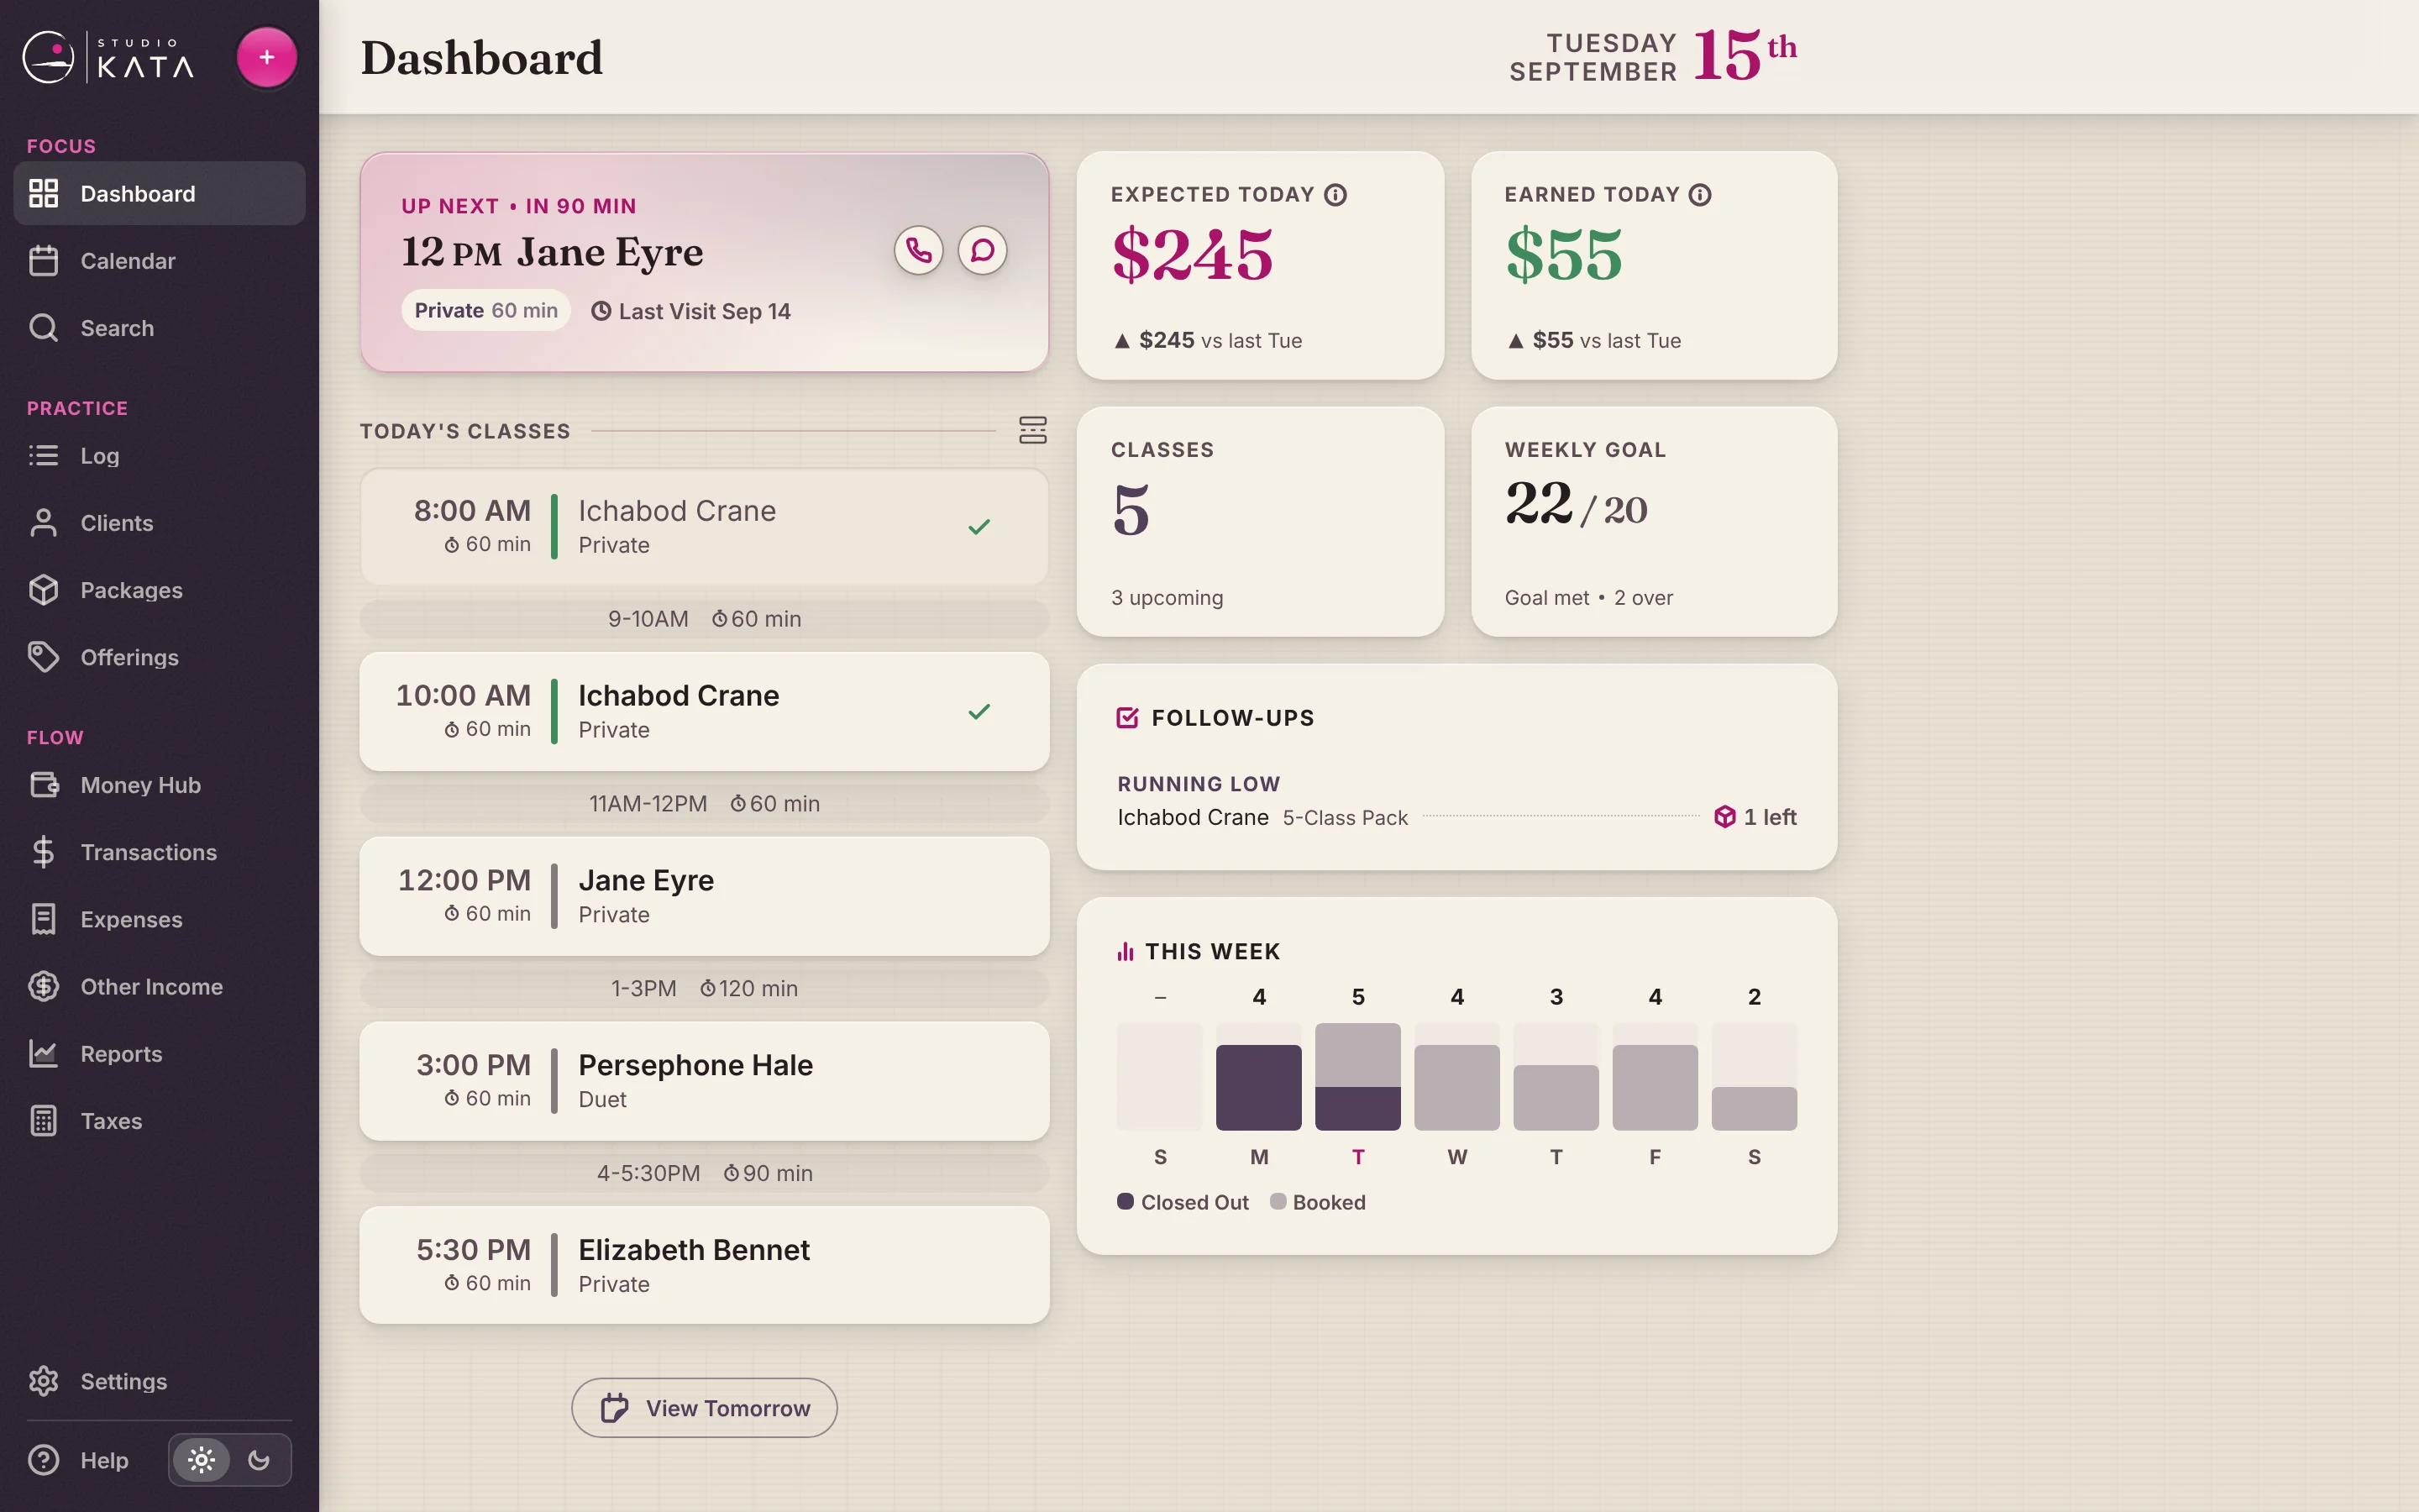Open the Earned Today info icon
Screen dimensions: 2419x1512
[x=1700, y=195]
